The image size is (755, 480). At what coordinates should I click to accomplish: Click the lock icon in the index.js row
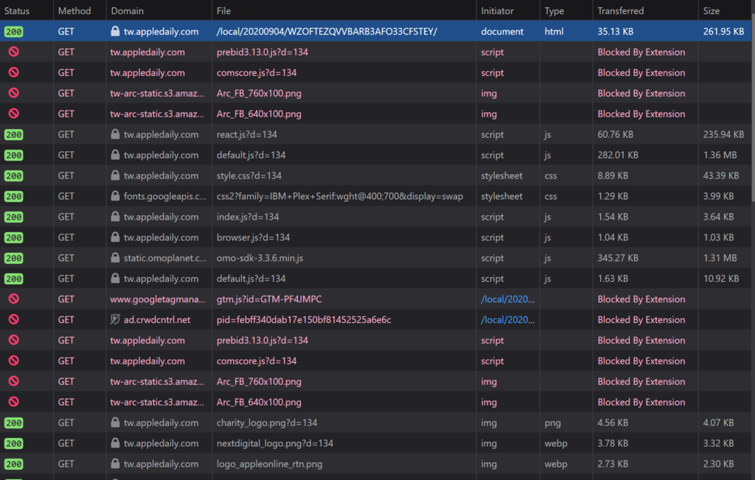point(115,217)
